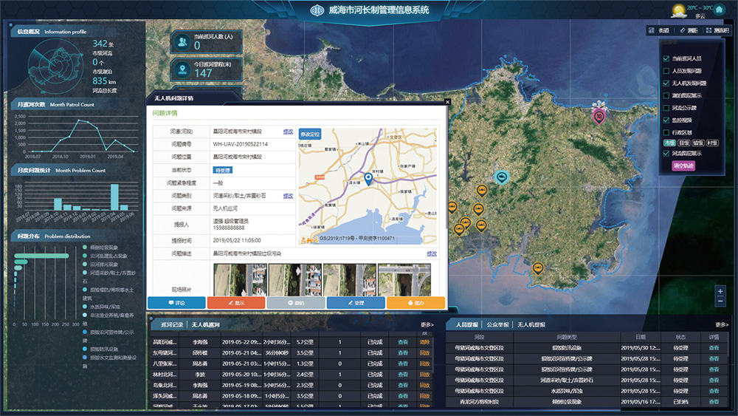Toggle the 监控视频 layer checkbox
Viewport: 738px width, 416px height.
click(667, 120)
